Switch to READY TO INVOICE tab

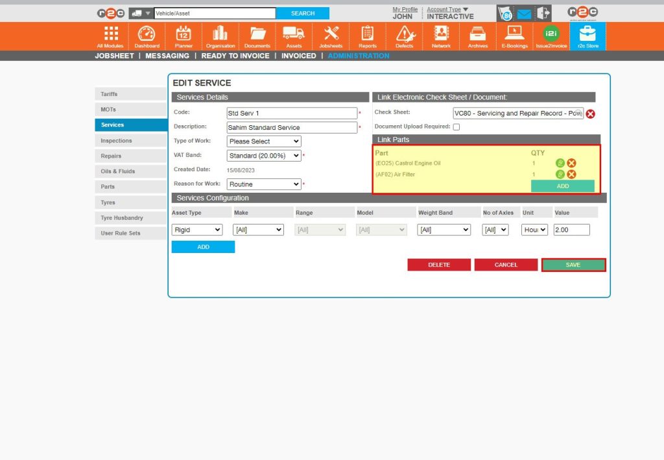pyautogui.click(x=235, y=56)
